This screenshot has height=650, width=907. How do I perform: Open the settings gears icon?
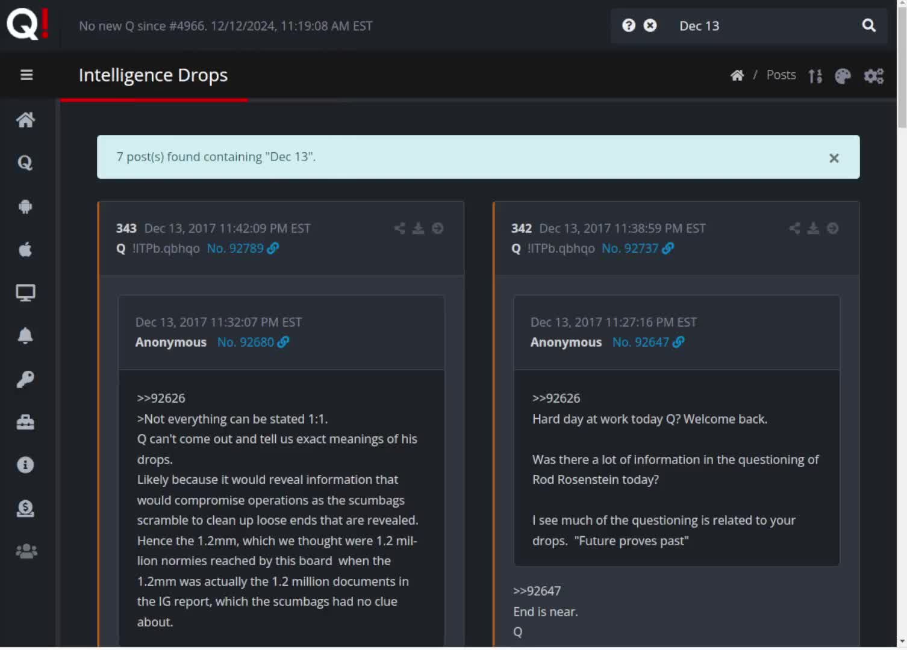874,76
